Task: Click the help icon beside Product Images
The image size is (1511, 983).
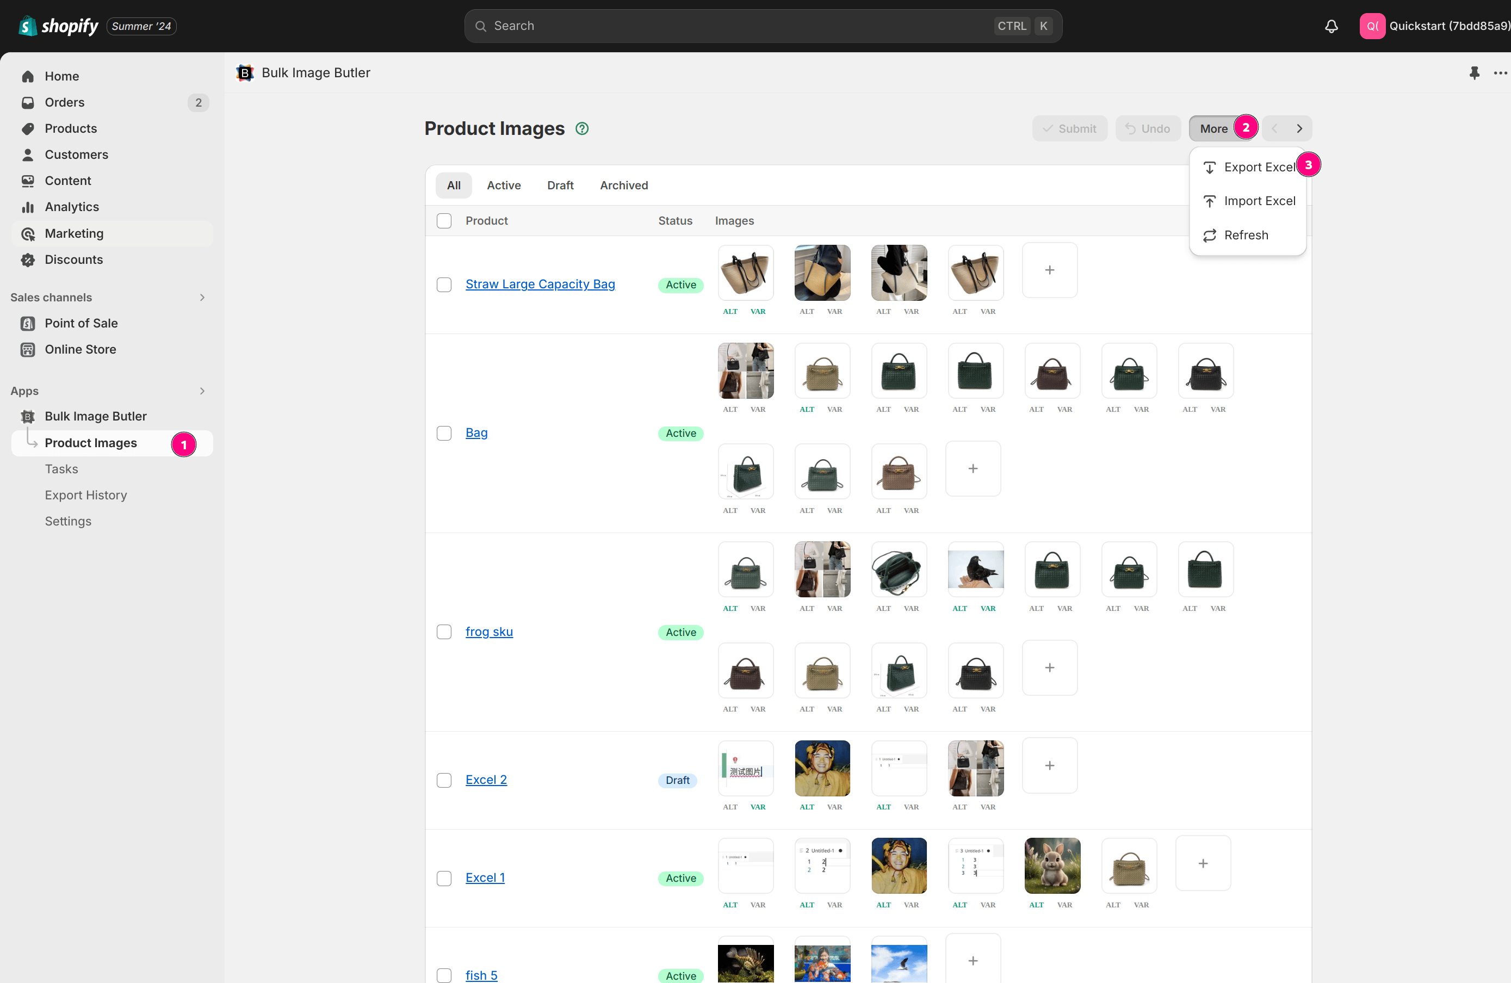Action: pos(581,129)
